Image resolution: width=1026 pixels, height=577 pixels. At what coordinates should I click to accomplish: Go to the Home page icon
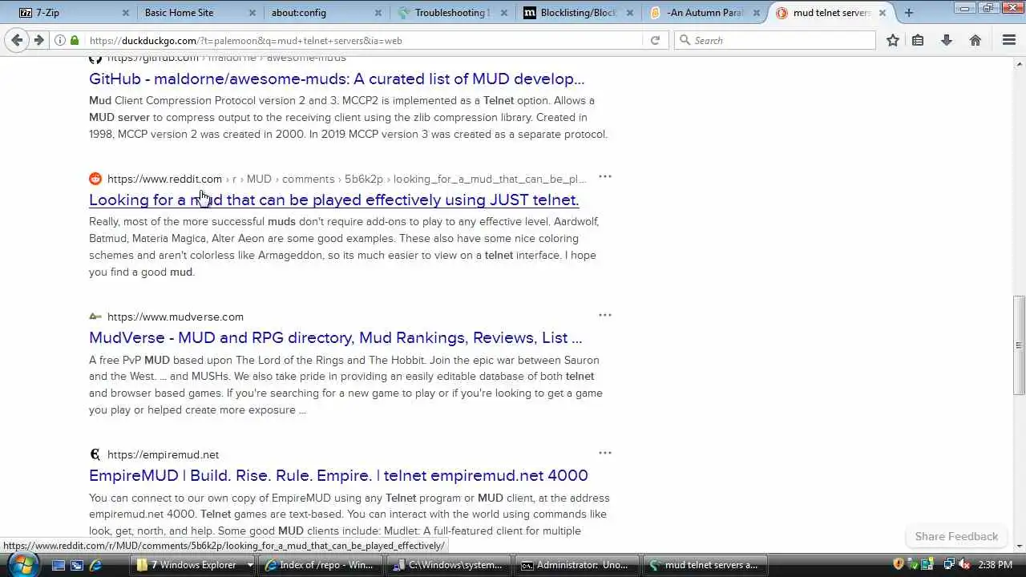976,40
